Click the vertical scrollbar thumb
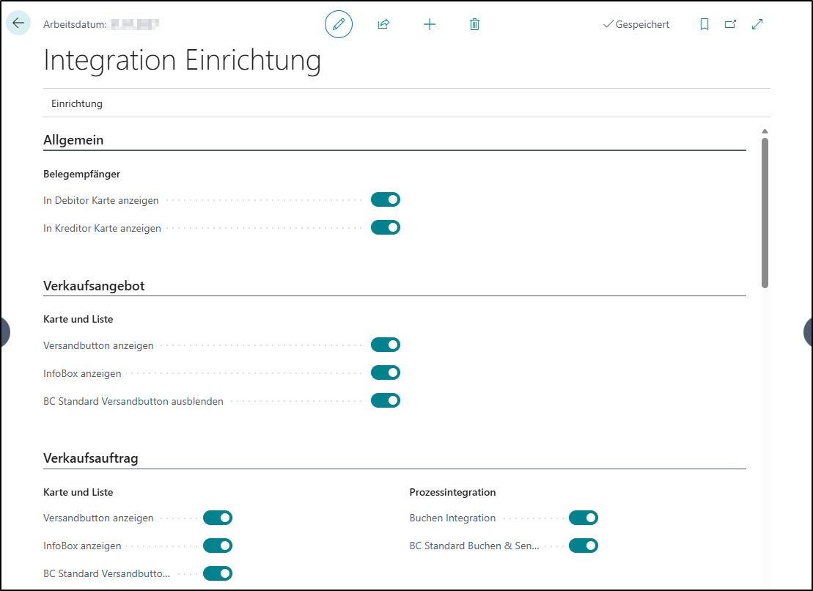 [765, 213]
